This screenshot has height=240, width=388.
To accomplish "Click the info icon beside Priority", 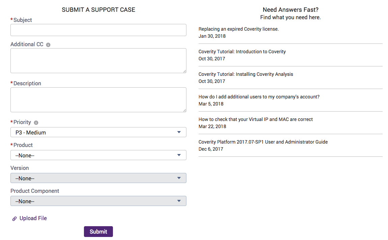I will 36,122.
